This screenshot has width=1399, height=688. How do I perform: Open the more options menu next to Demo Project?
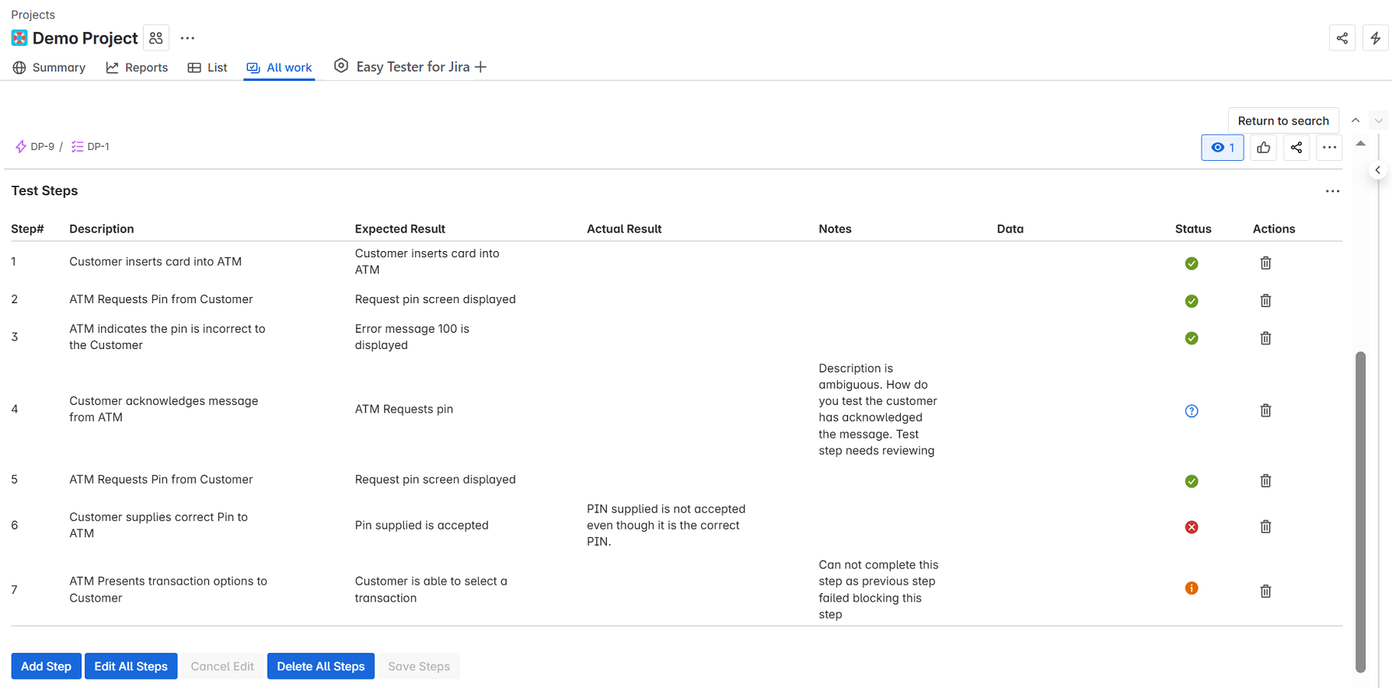click(x=187, y=37)
